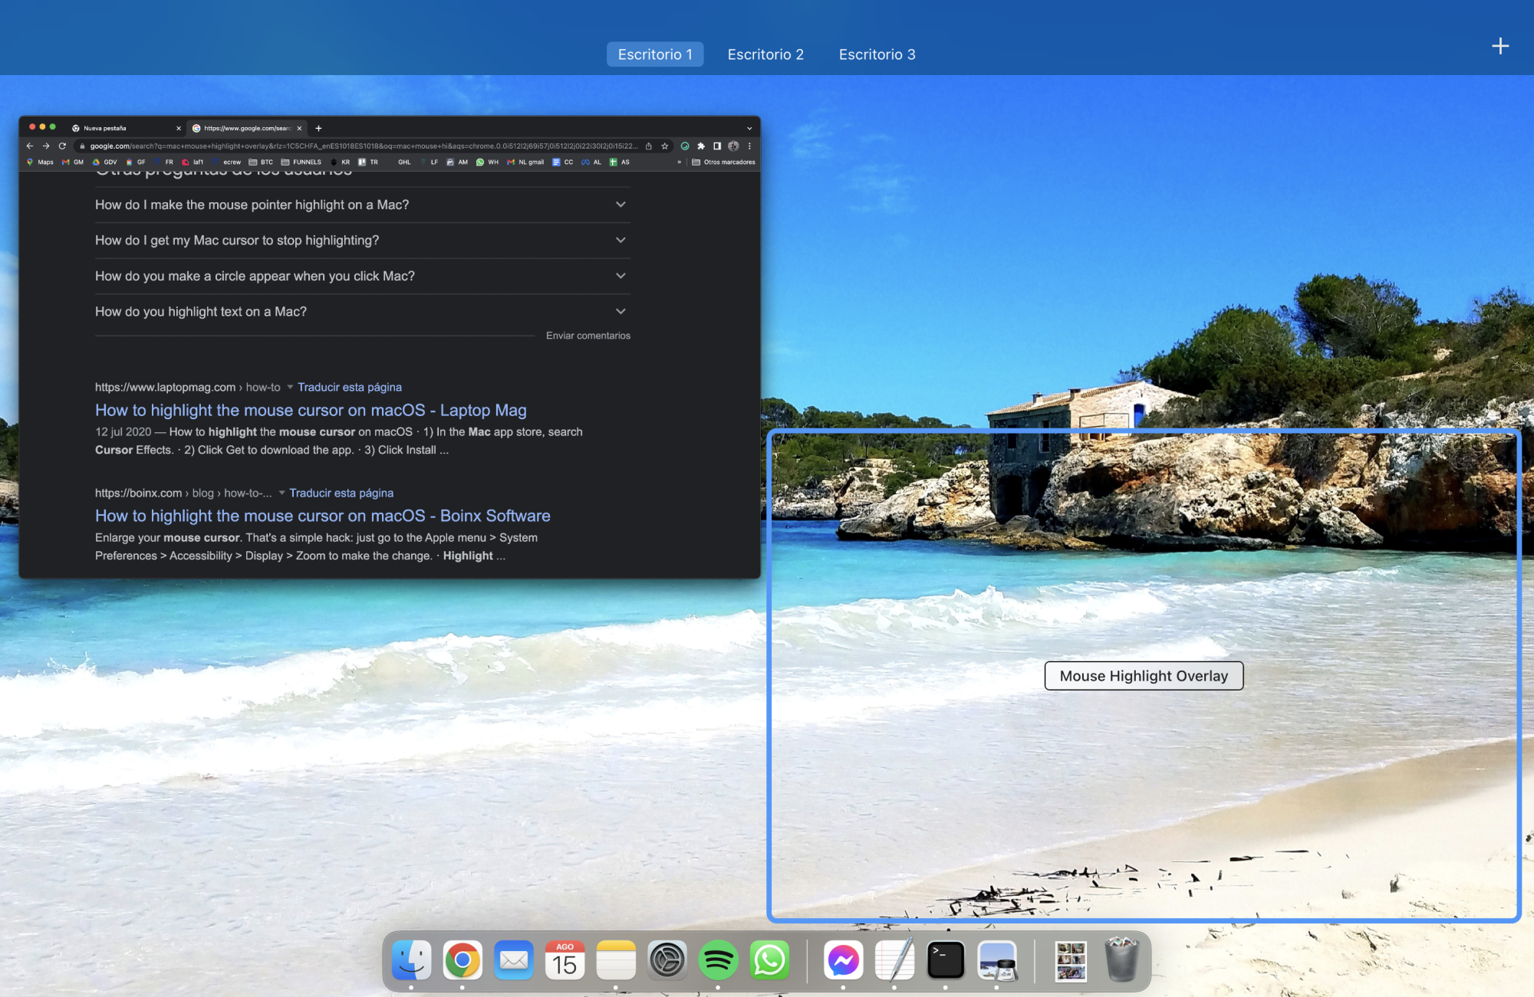Screen dimensions: 1534x997
Task: Open translate dropdown arrow beside laptopmag.com URL
Action: (290, 387)
